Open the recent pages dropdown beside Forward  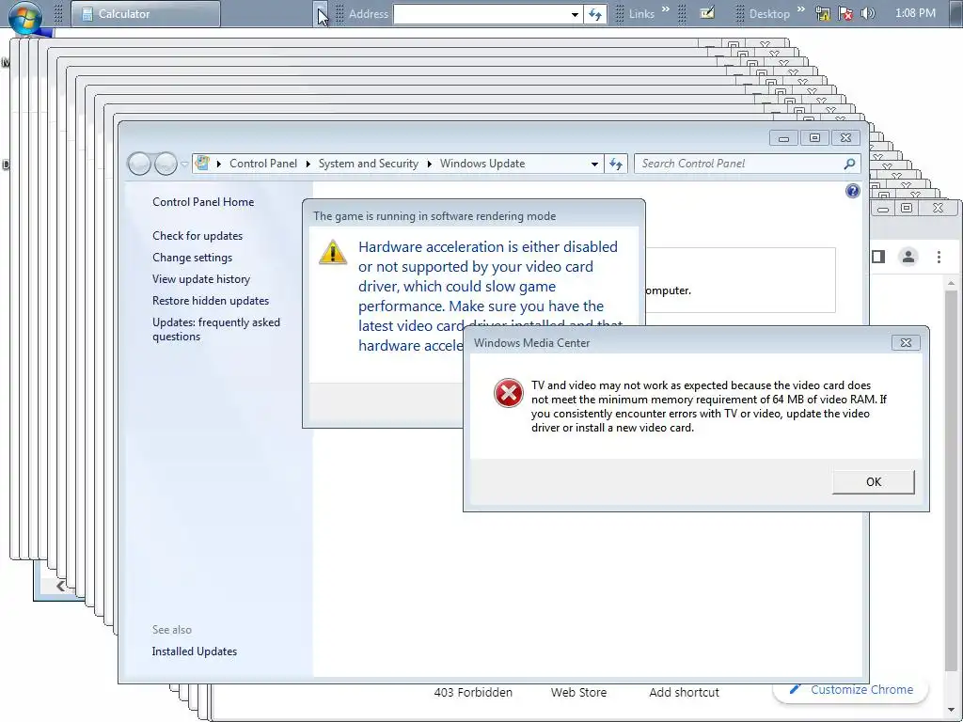[184, 164]
